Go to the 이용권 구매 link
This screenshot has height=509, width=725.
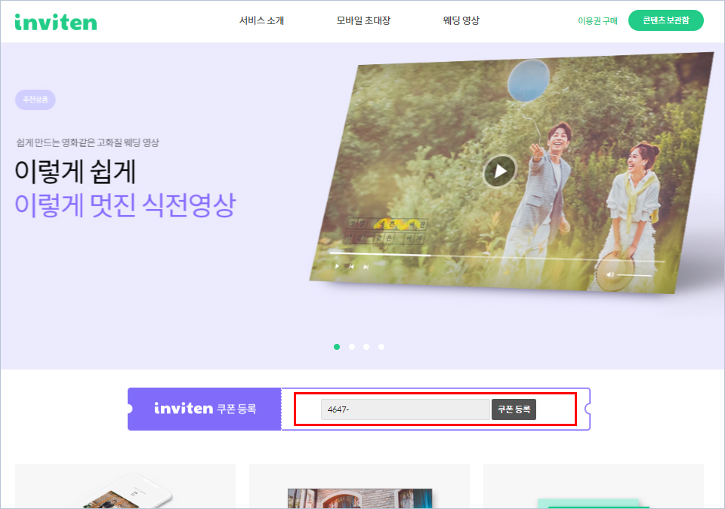pos(597,21)
